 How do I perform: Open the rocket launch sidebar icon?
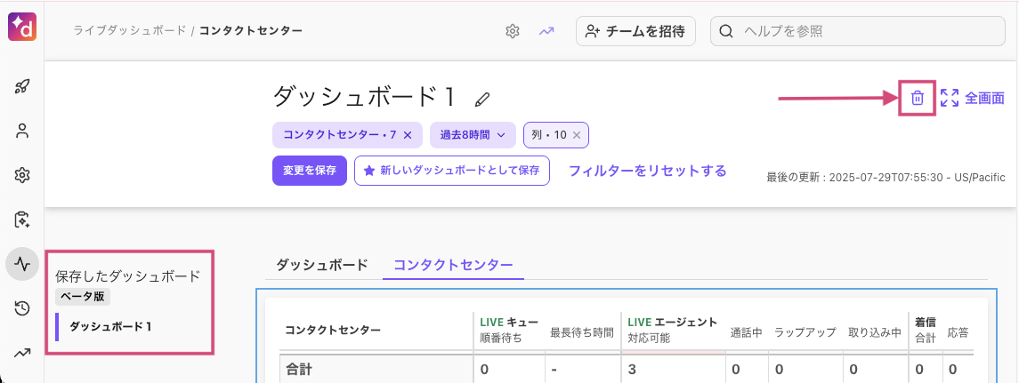click(23, 87)
